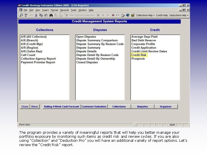Select the Credit Risk report
The width and height of the screenshot is (207, 155).
139,55
